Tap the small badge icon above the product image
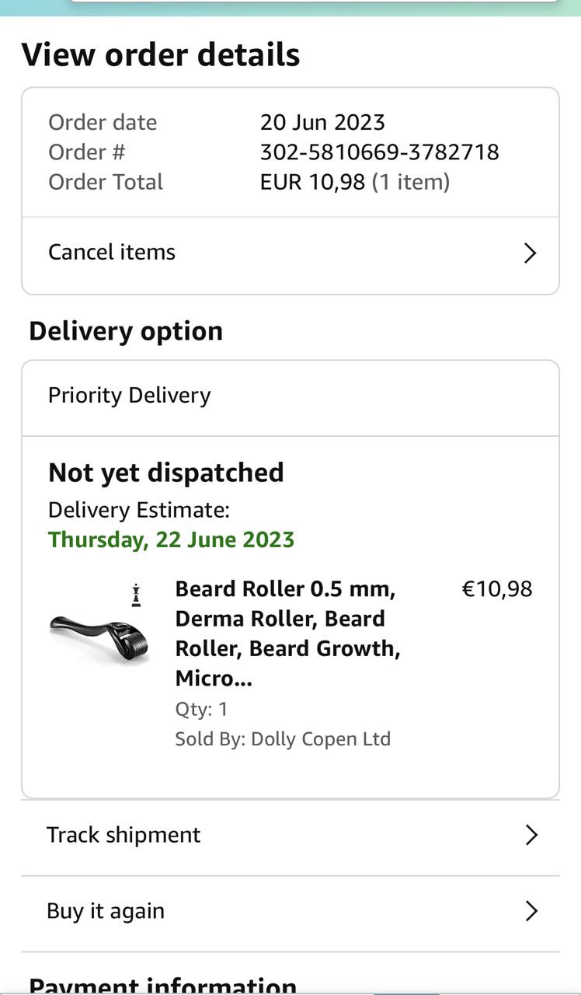 (137, 595)
